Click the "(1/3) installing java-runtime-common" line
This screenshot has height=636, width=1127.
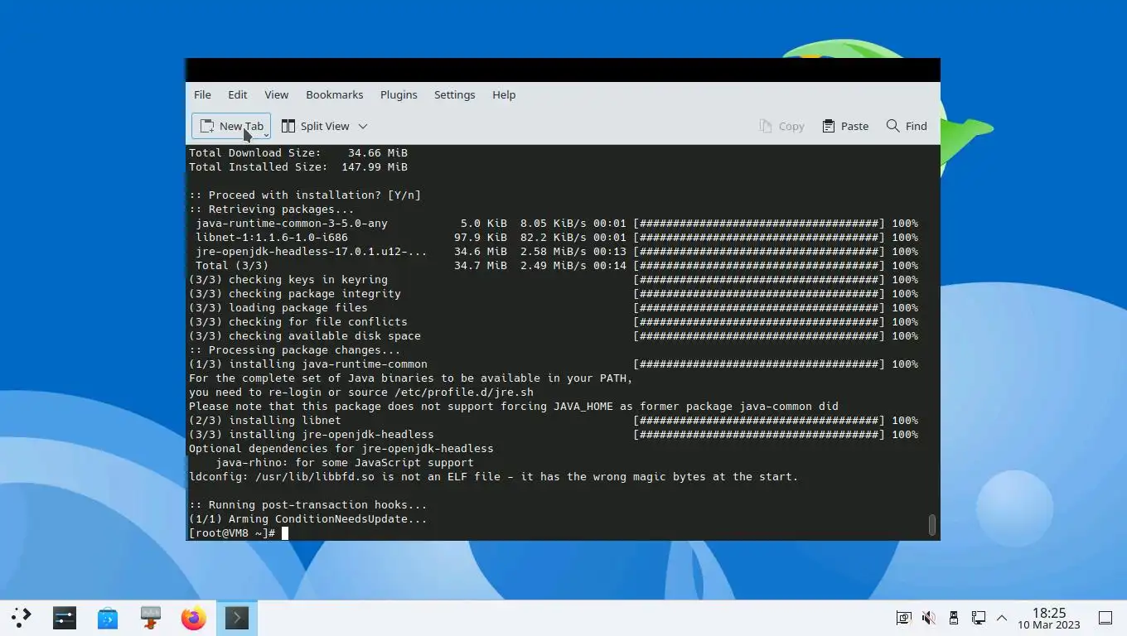tap(554, 364)
